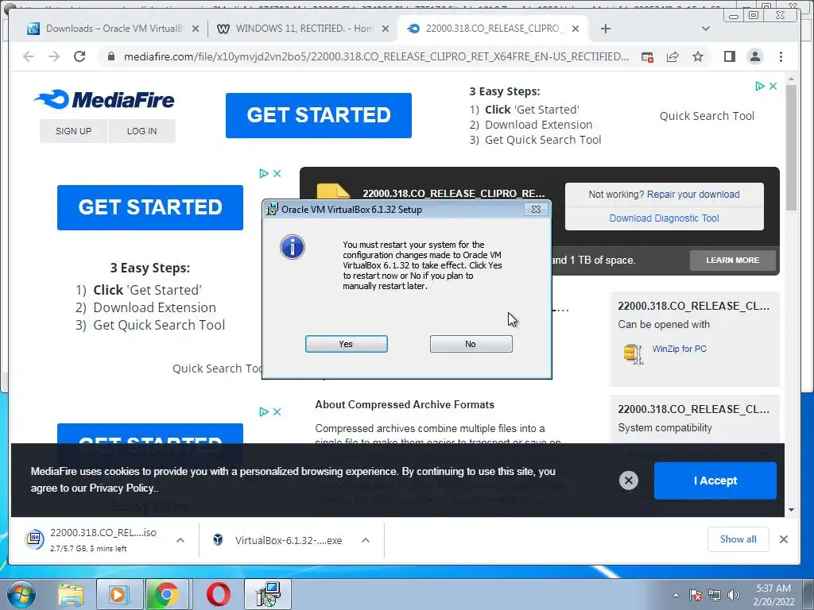Click the share page icon
This screenshot has width=814, height=610.
[673, 56]
